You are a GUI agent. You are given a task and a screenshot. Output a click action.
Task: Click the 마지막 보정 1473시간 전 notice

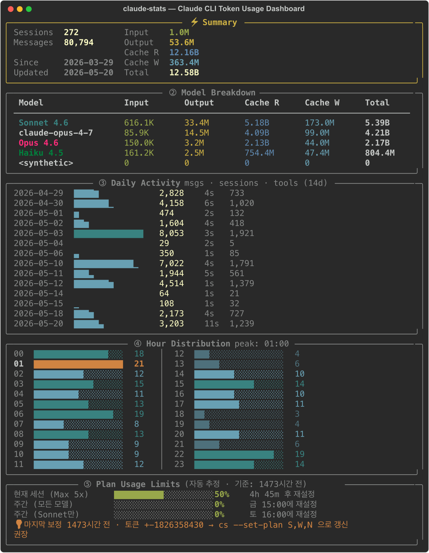point(67,525)
